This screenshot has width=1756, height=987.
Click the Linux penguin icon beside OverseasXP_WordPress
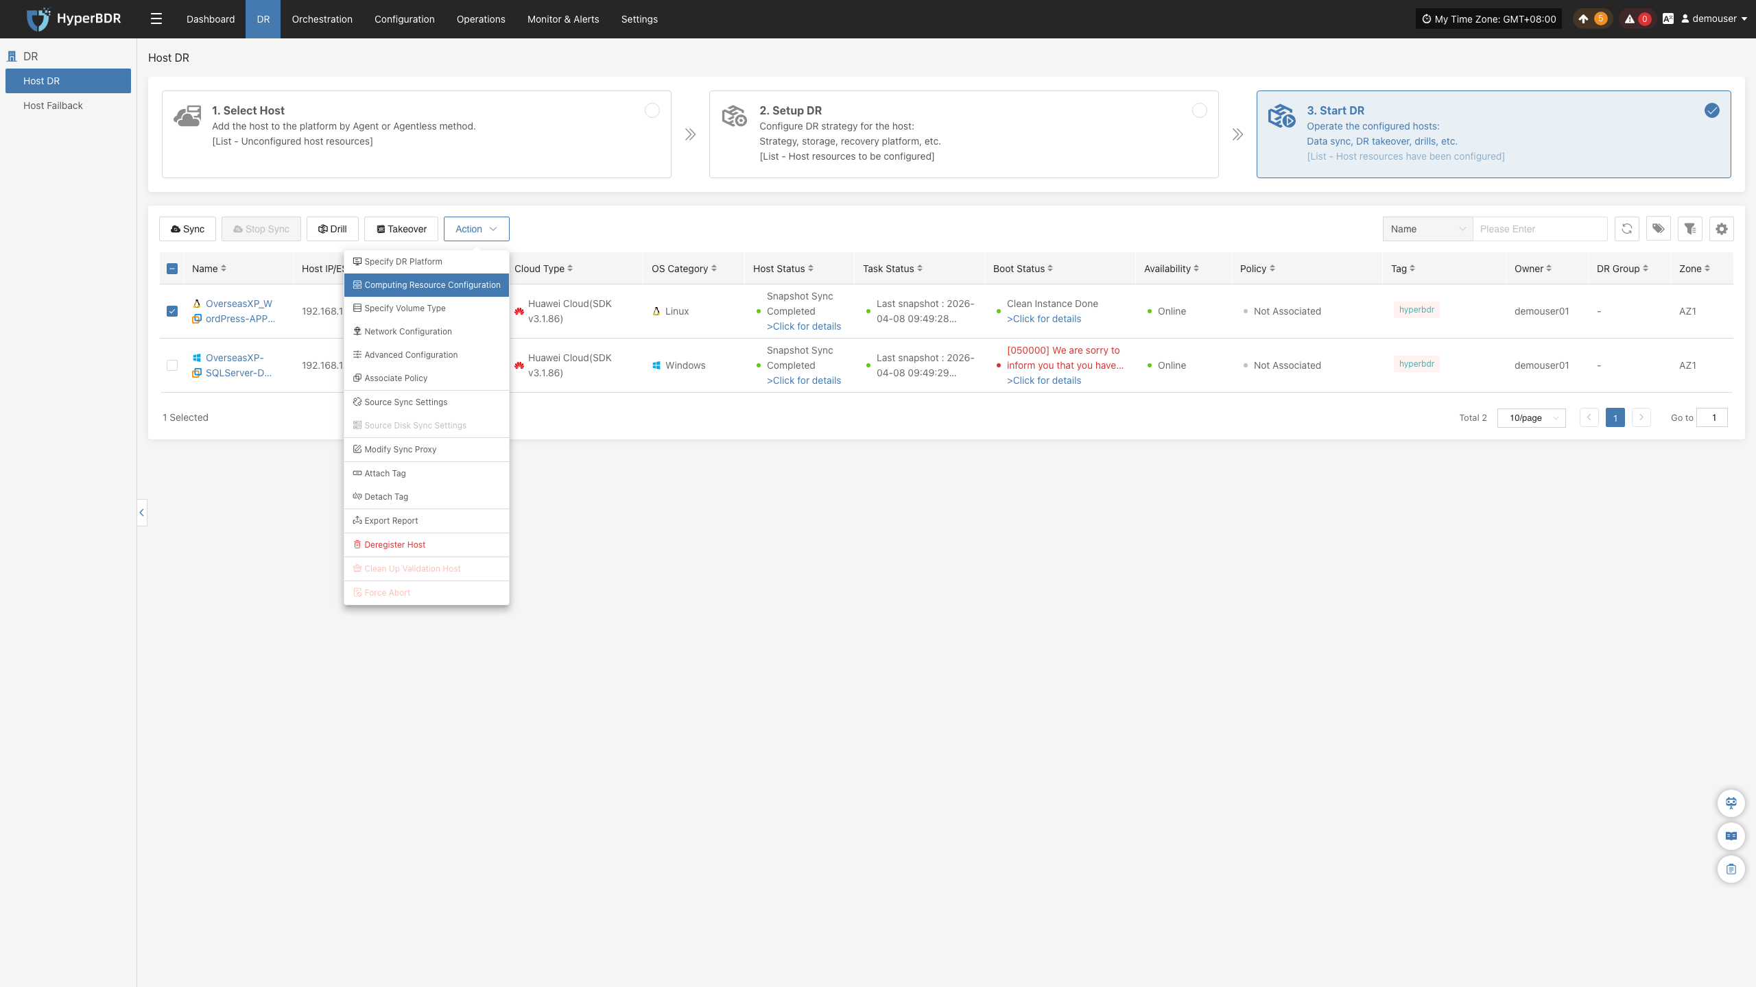click(196, 304)
